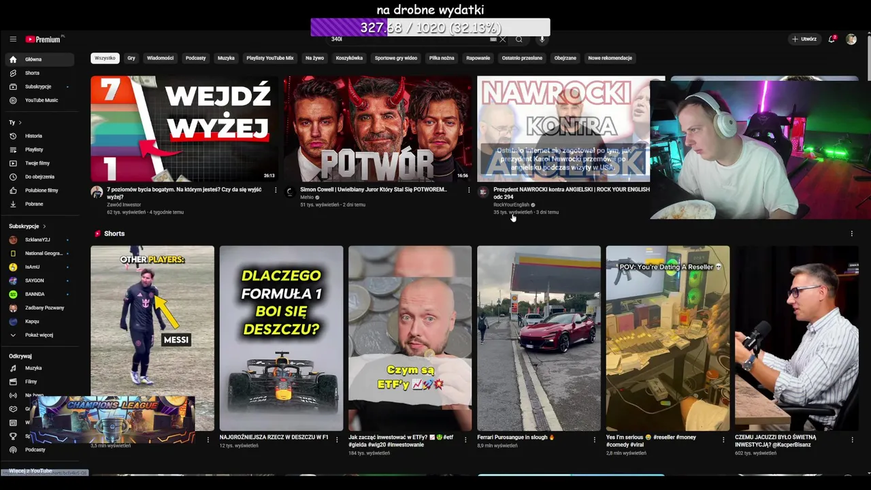The height and width of the screenshot is (490, 871).
Task: Open Kapqu channel subscription
Action: click(x=41, y=321)
